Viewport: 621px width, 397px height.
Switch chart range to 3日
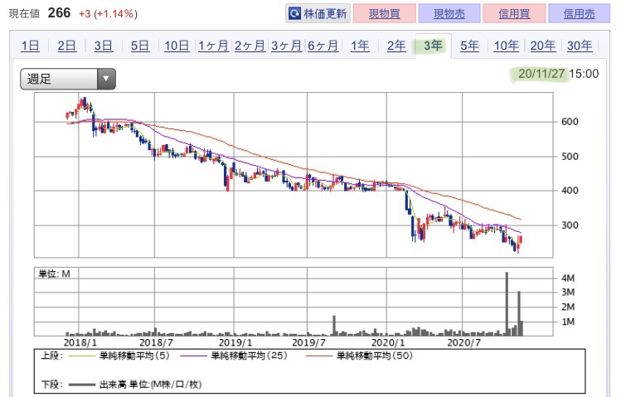click(x=104, y=46)
